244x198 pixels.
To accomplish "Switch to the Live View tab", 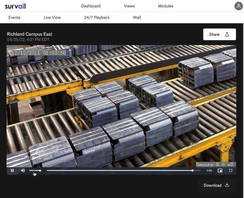I will (x=52, y=17).
